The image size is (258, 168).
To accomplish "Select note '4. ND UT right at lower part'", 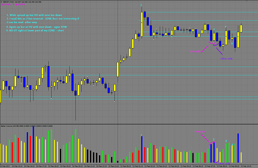I will click(35, 30).
